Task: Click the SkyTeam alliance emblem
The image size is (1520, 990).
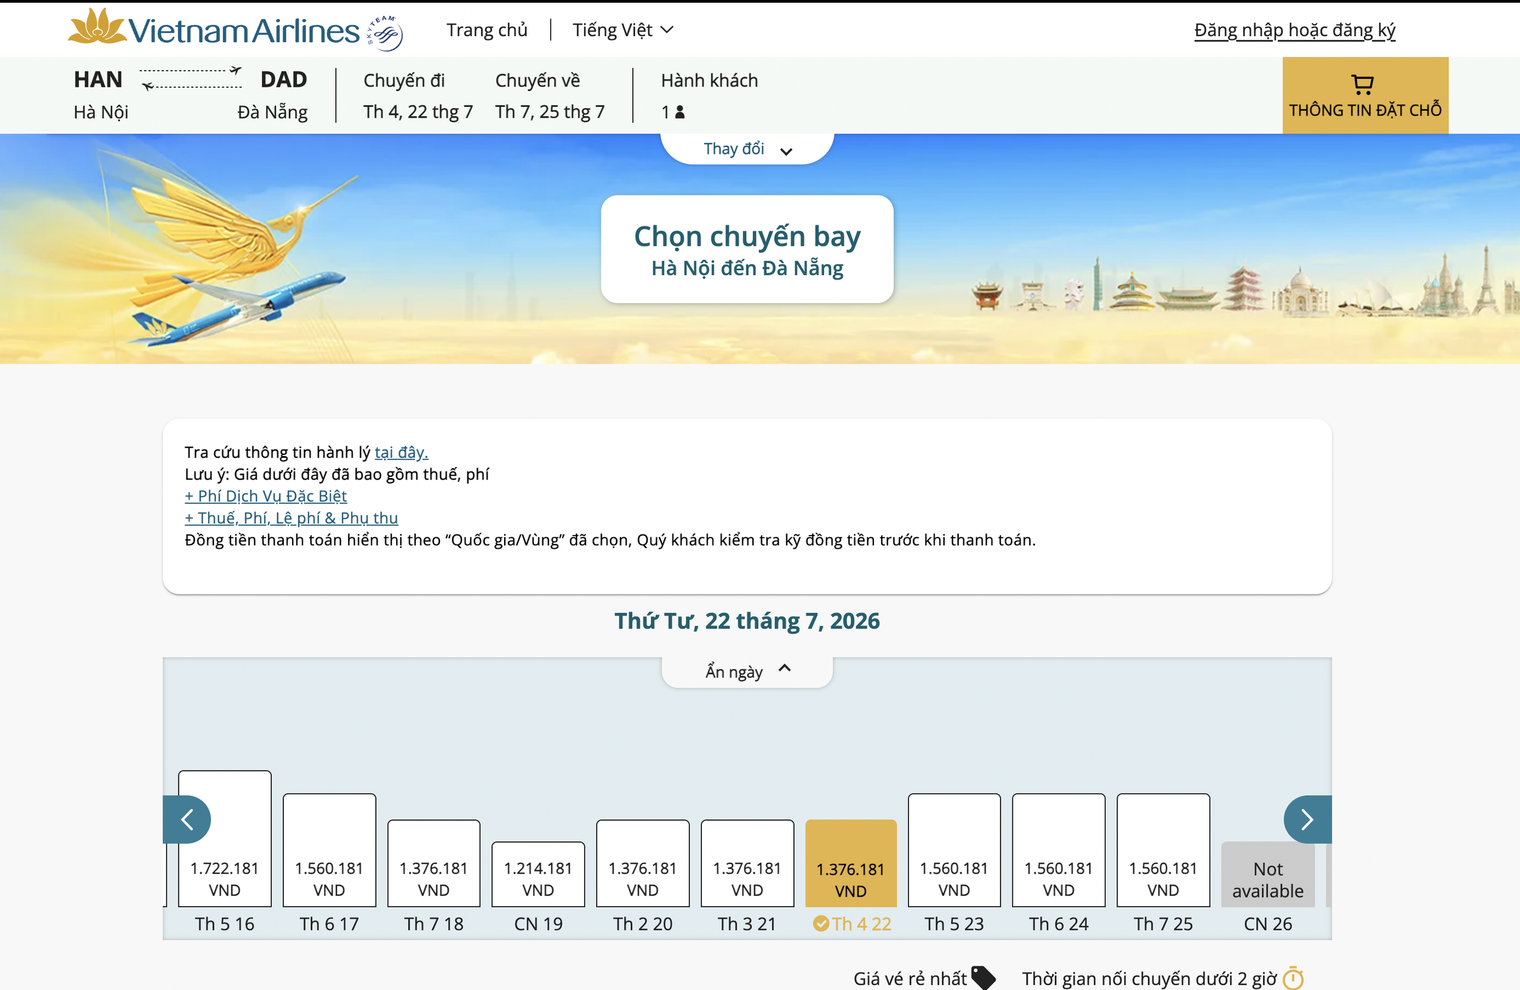Action: click(x=385, y=33)
